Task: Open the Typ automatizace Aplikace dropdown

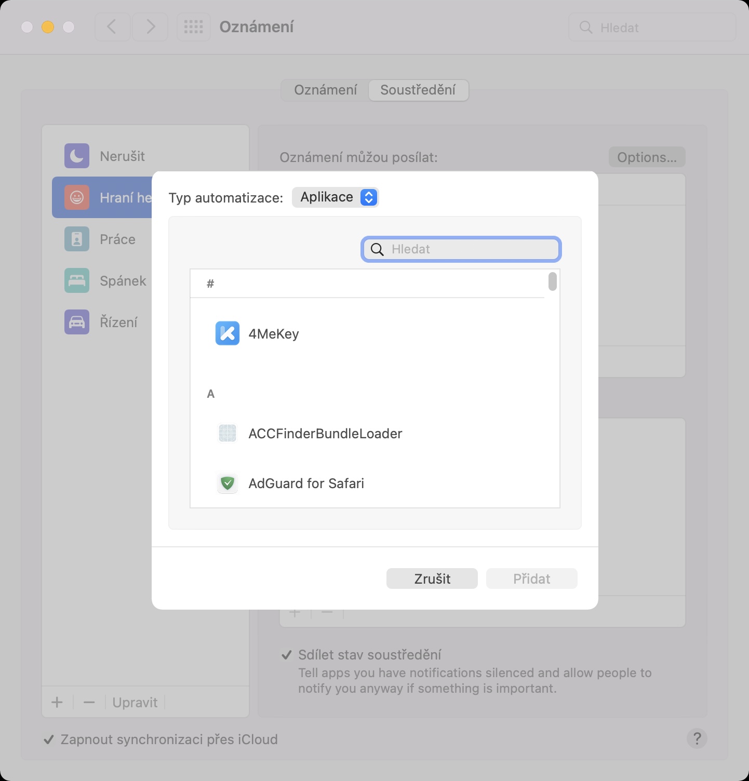Action: point(336,197)
